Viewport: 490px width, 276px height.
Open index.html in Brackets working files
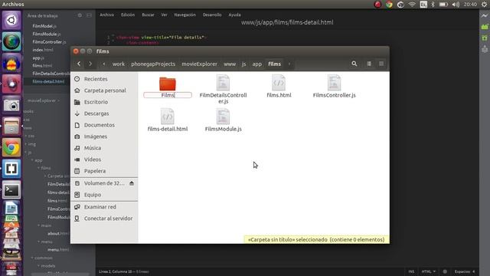(43, 50)
